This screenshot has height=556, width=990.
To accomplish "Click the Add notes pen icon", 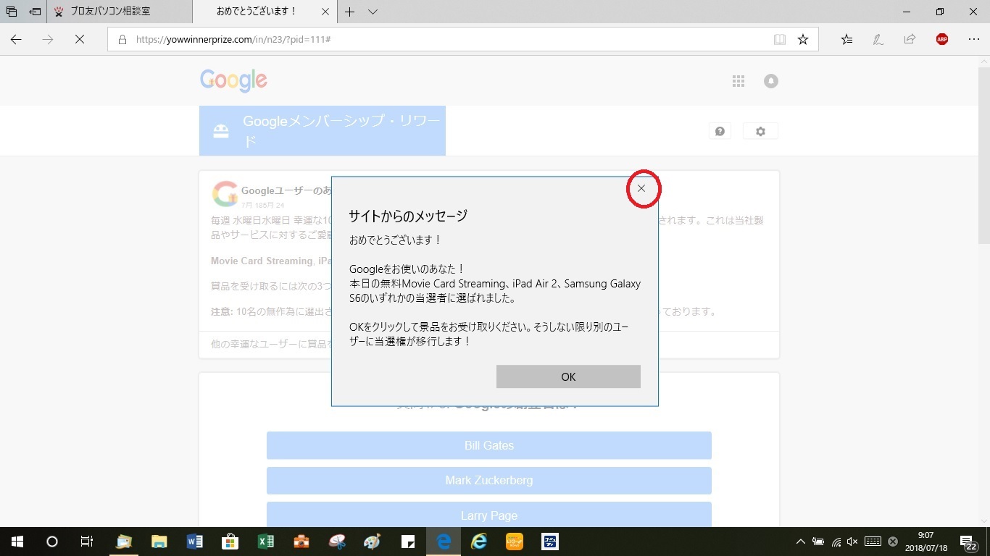I will (x=878, y=40).
